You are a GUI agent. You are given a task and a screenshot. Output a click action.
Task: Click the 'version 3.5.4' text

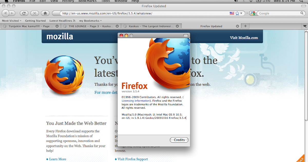click(130, 92)
